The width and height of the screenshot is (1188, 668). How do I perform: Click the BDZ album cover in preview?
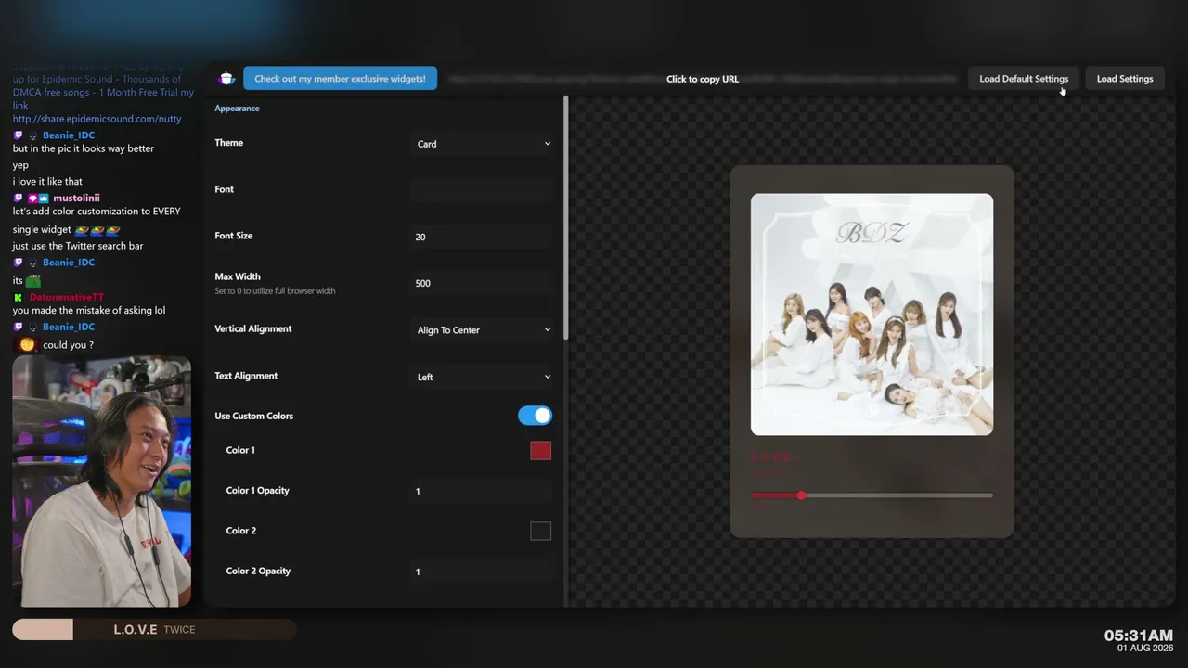872,315
